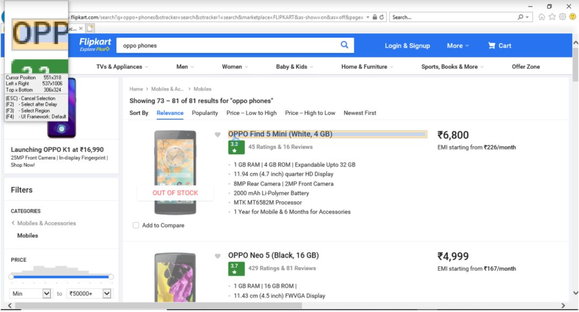Click Home breadcrumb link

click(136, 89)
